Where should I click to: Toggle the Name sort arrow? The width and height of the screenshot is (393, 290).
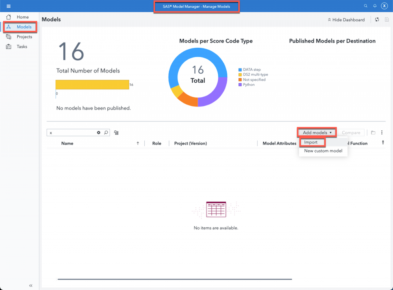pyautogui.click(x=138, y=143)
